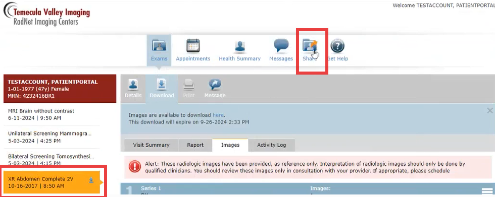Click the TESTACCOUNT patient header card

click(60, 89)
